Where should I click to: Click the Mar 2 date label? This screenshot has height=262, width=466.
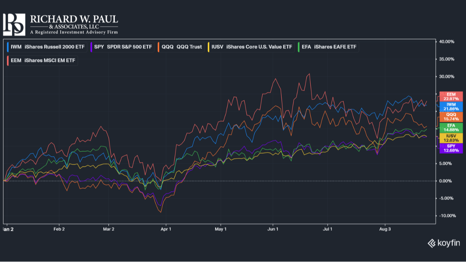pyautogui.click(x=108, y=229)
